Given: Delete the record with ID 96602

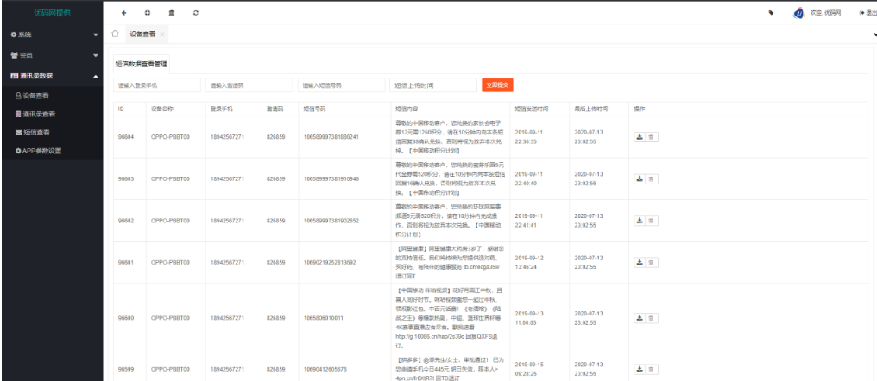Looking at the screenshot, I should [652, 221].
